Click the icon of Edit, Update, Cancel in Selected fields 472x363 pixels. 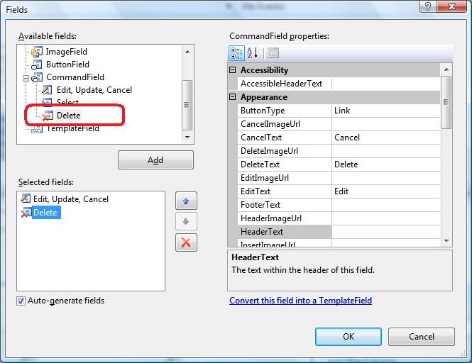point(26,199)
